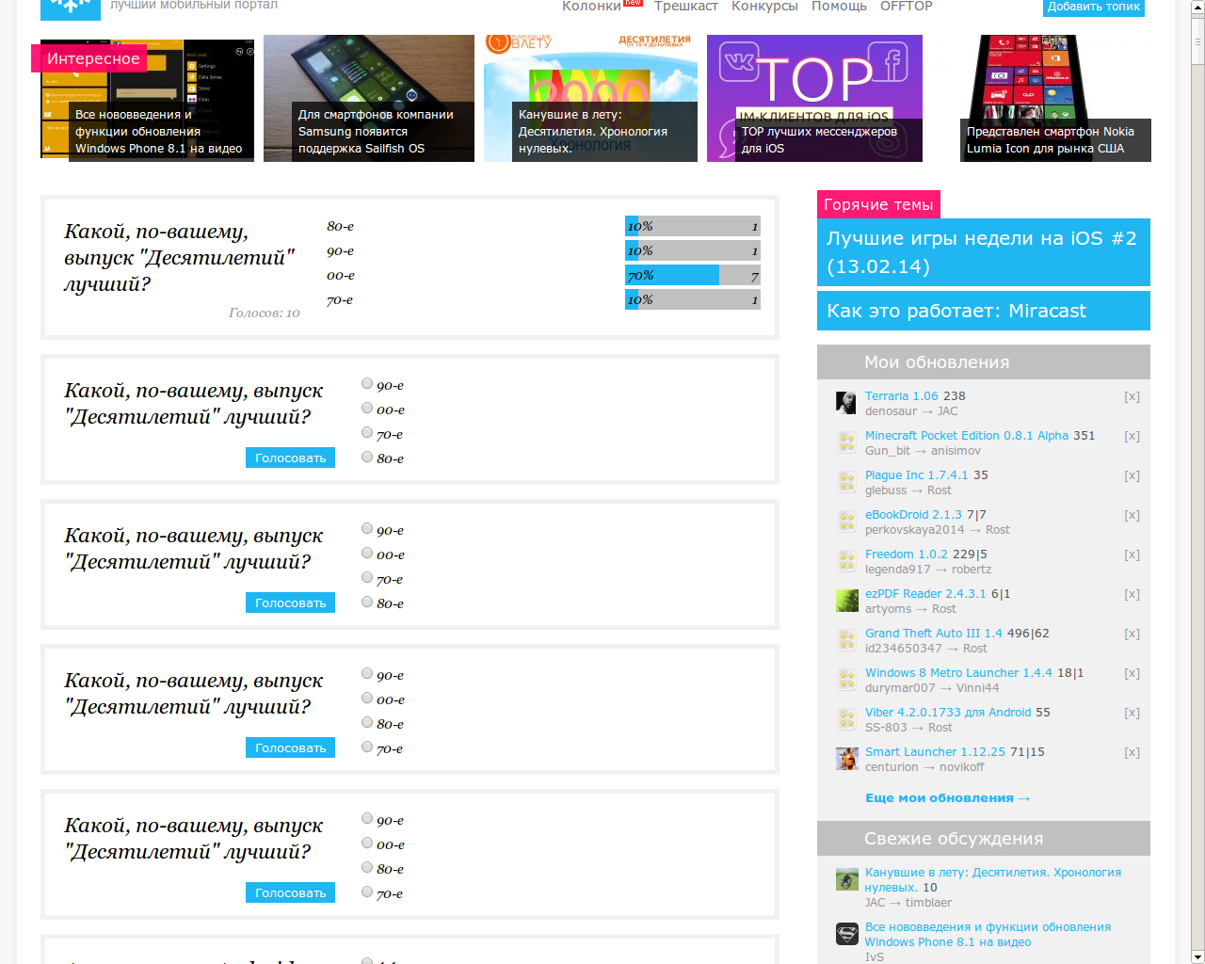Screen dimensions: 1205x964
Task: Select 90-е in the last complete voting form
Action: tap(367, 818)
